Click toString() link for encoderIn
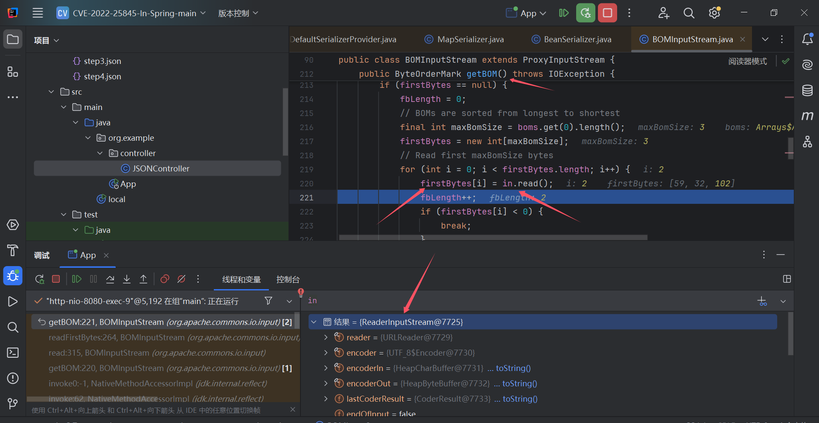 coord(513,368)
